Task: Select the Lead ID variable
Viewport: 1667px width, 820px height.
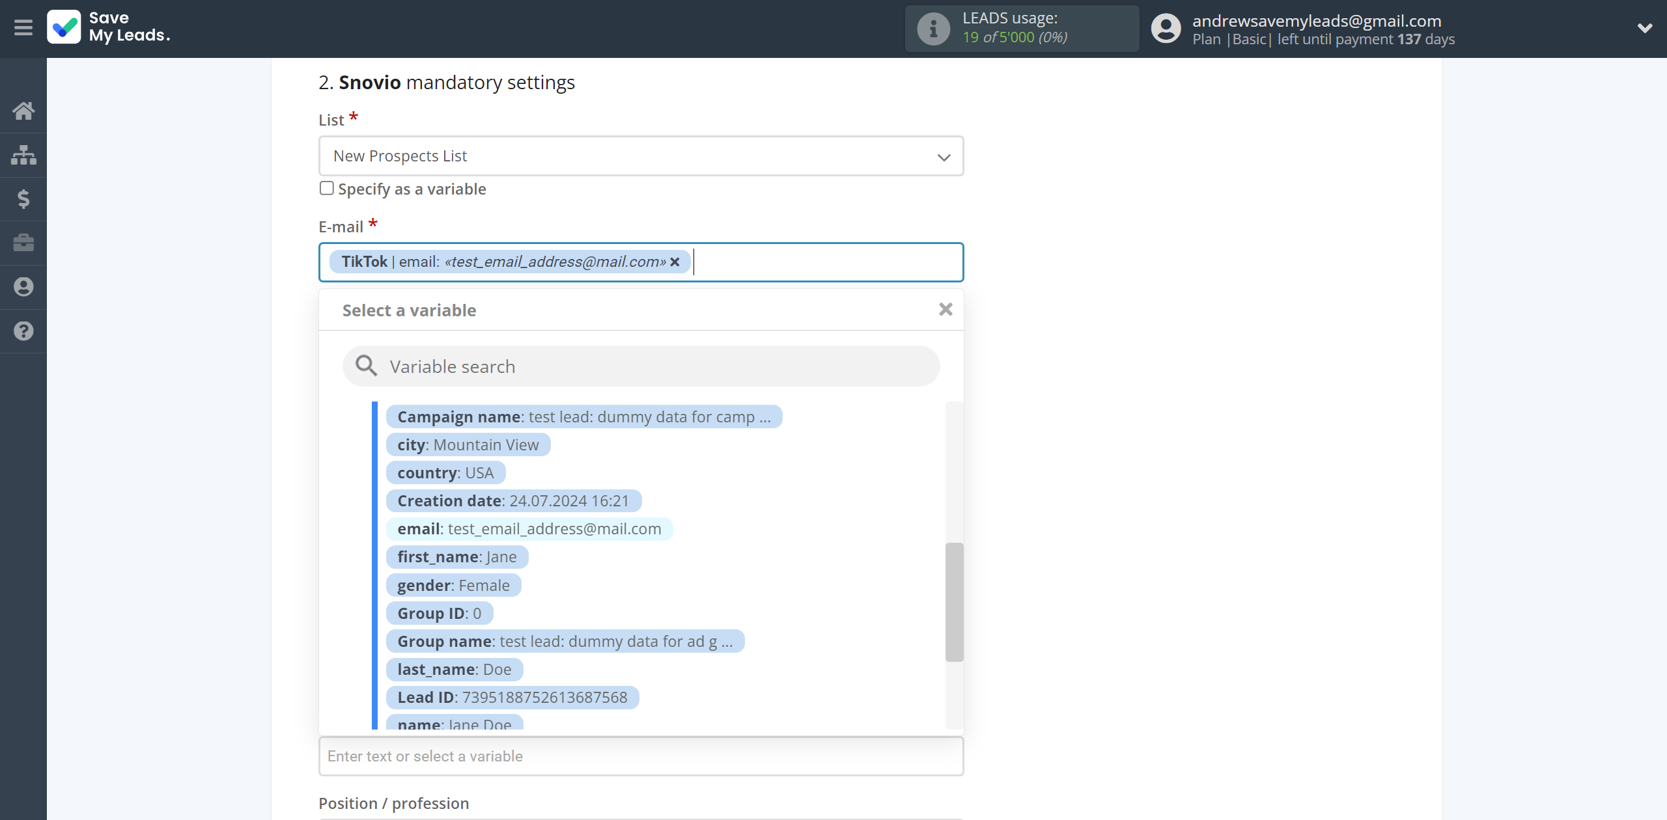Action: pyautogui.click(x=512, y=698)
